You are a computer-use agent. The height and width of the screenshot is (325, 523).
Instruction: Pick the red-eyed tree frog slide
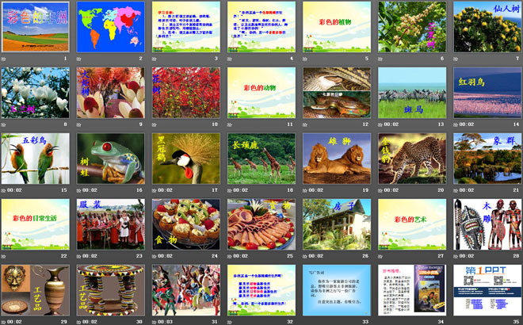tap(110, 158)
